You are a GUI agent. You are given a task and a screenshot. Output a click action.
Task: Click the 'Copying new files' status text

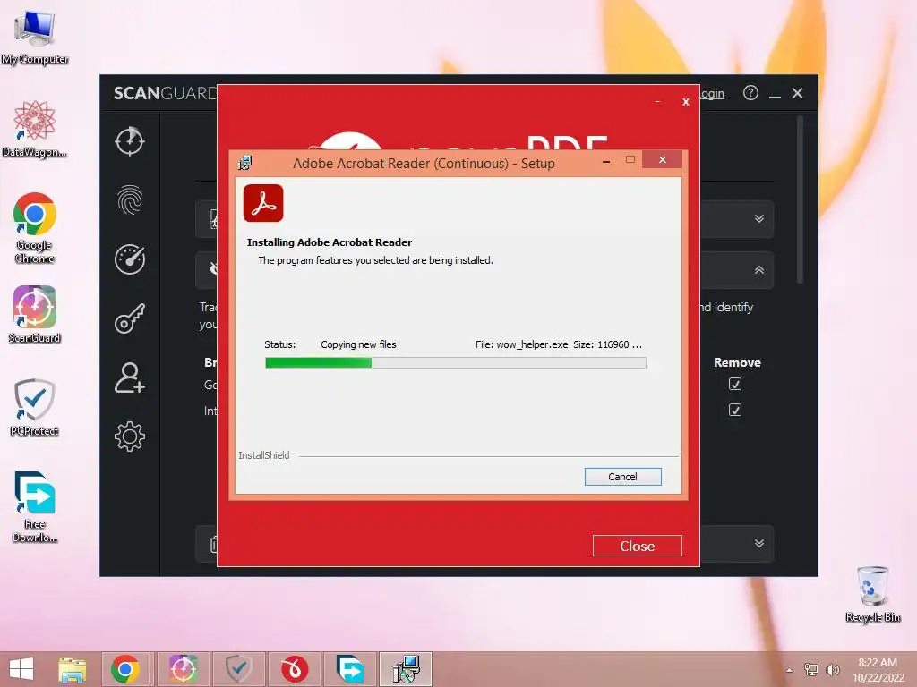point(358,344)
